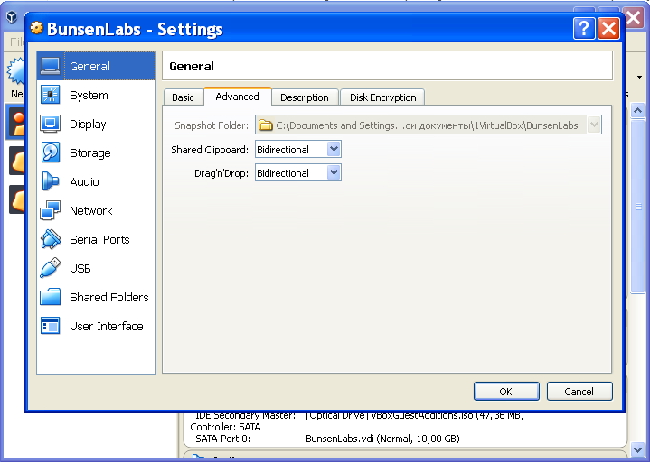Switch to the Basic tab
The height and width of the screenshot is (462, 650).
point(183,97)
